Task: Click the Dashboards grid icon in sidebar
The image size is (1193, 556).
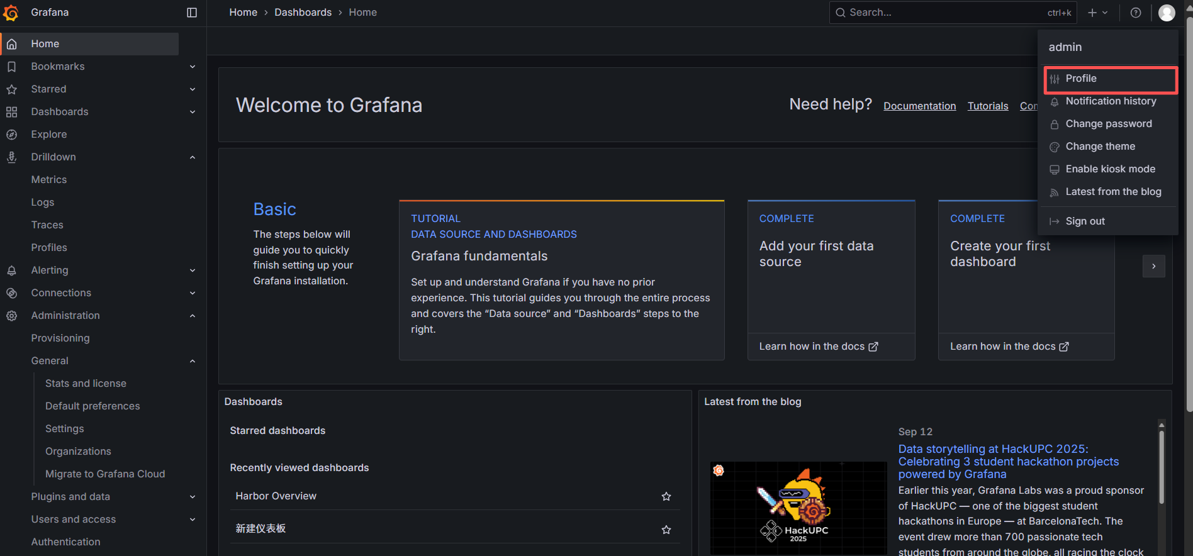Action: pos(11,112)
